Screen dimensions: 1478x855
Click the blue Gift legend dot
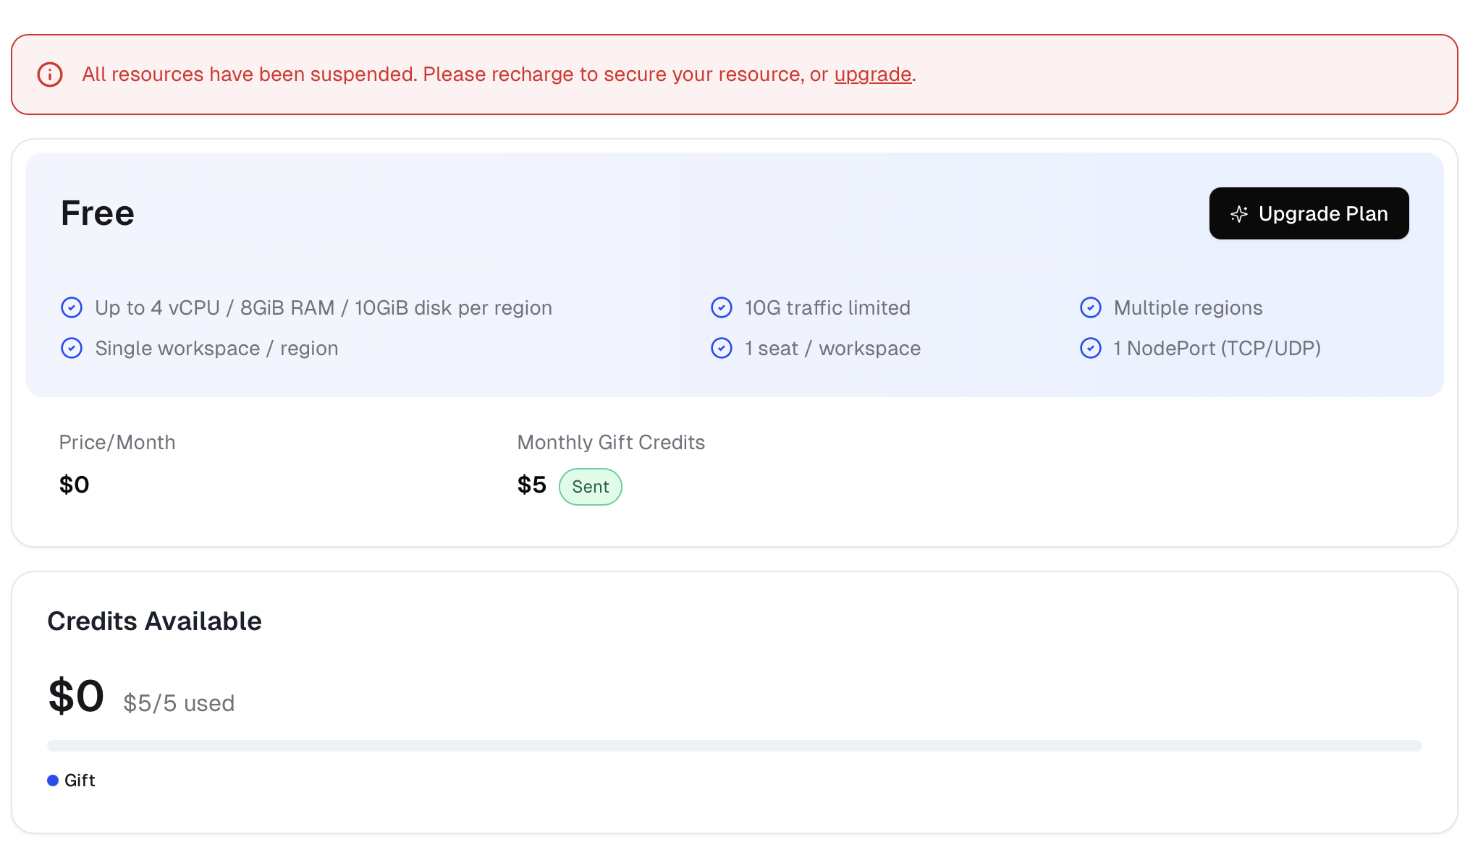pyautogui.click(x=53, y=780)
